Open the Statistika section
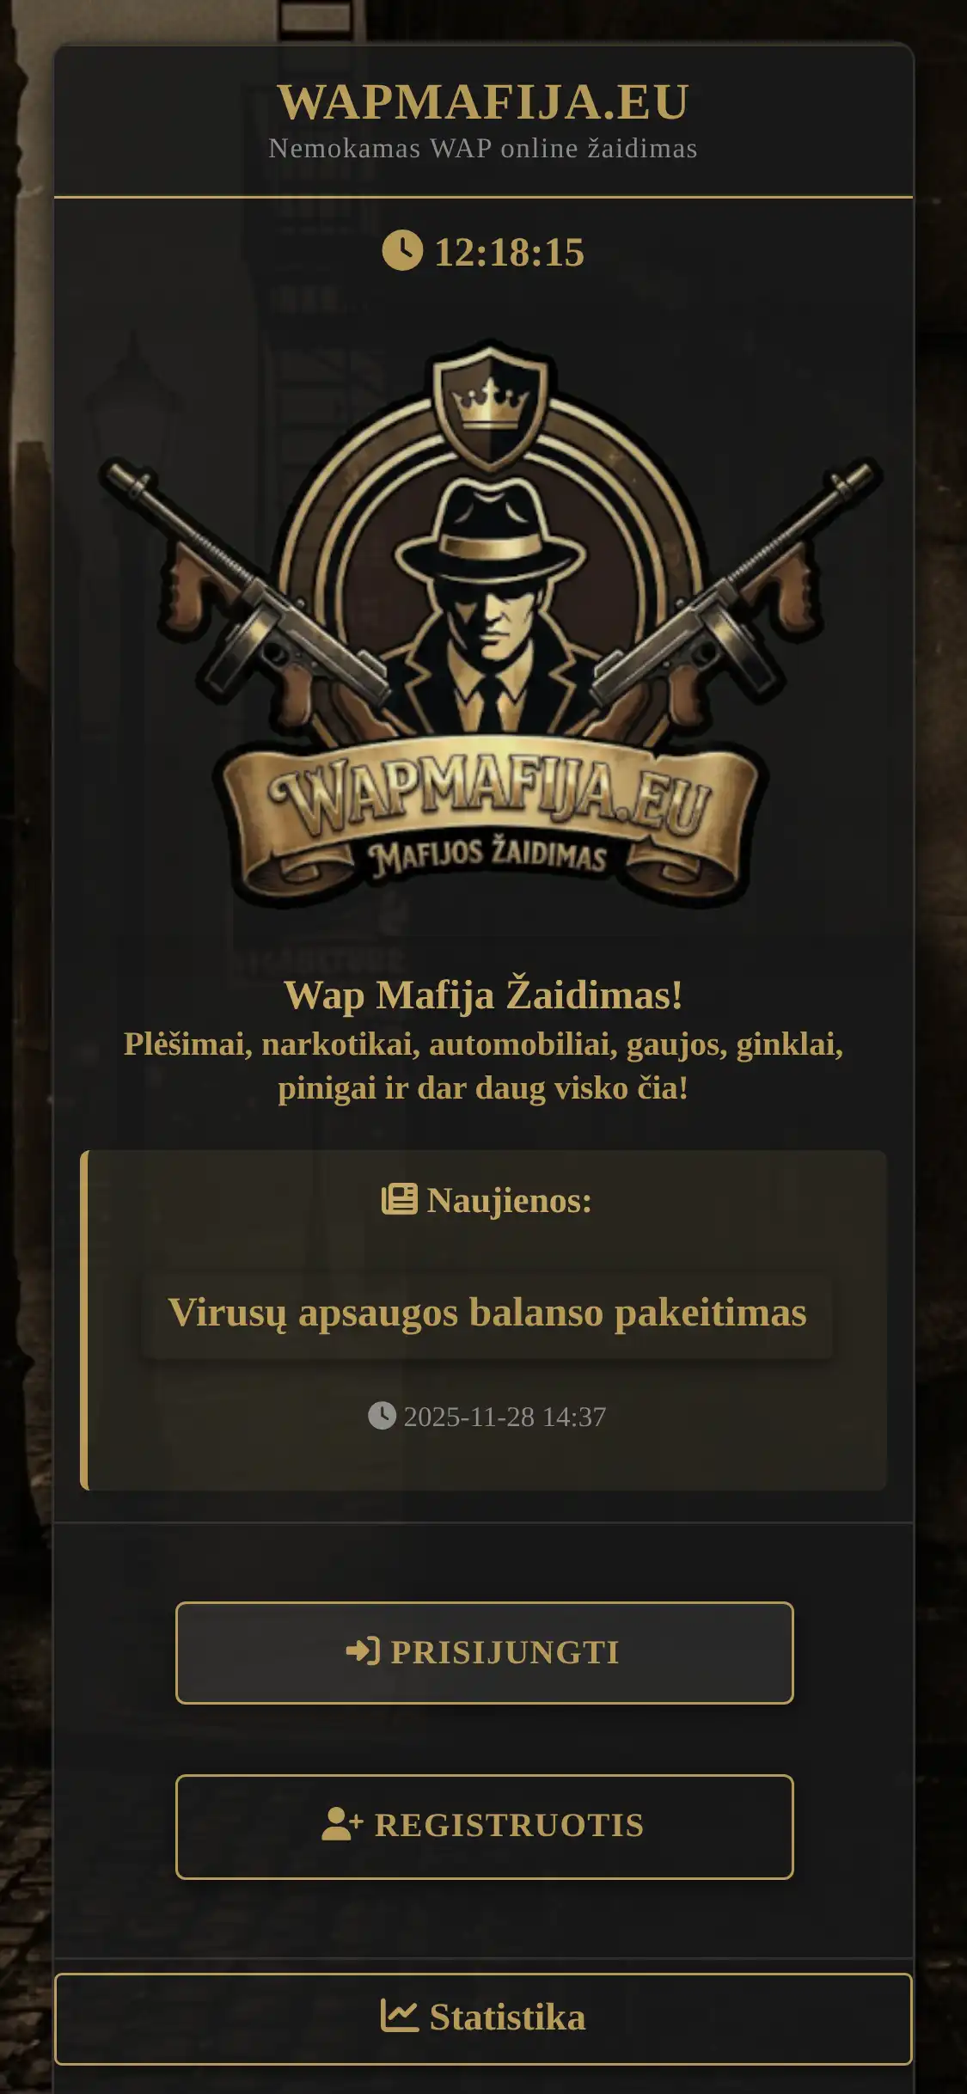 [483, 2017]
